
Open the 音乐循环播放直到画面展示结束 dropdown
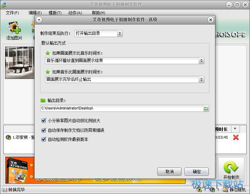coord(125,61)
